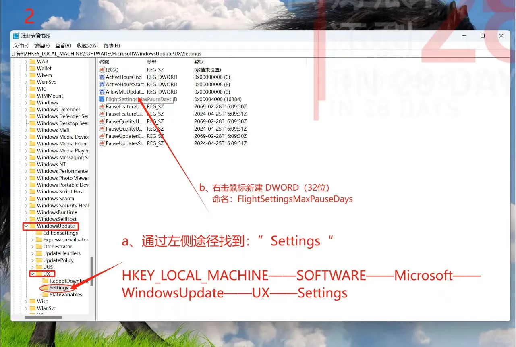The height and width of the screenshot is (347, 516).
Task: Expand the Windows Media Player key
Action: click(26, 151)
